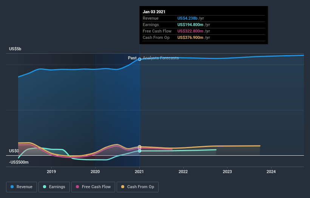Screen dimensions: 310x198
Task: Toggle the Earnings series legend button
Action: tap(54, 187)
